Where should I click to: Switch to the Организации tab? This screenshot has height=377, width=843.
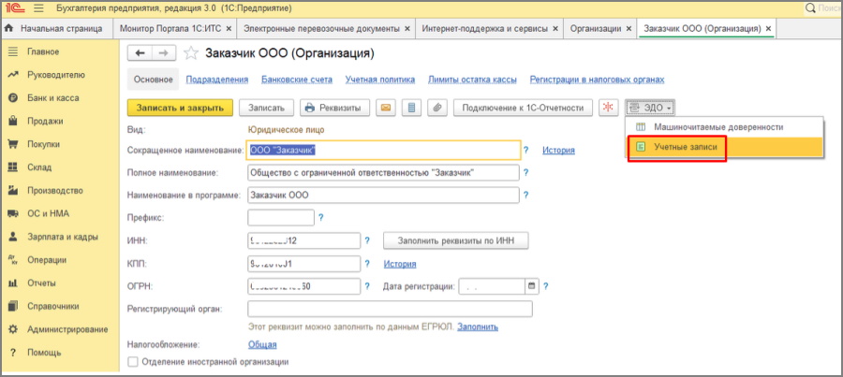click(596, 28)
